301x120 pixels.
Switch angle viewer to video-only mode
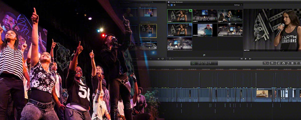172,5
